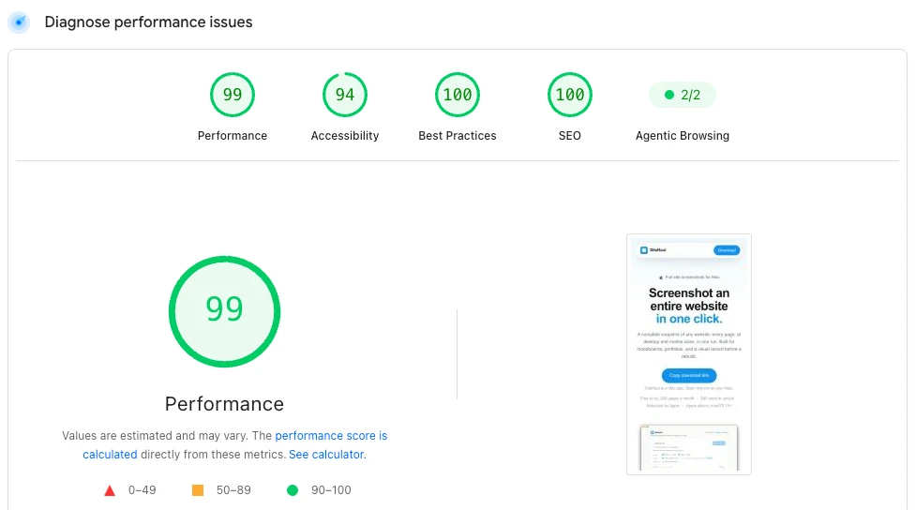The width and height of the screenshot is (916, 510).
Task: Click the green circle 90–100 legend icon
Action: tap(293, 490)
